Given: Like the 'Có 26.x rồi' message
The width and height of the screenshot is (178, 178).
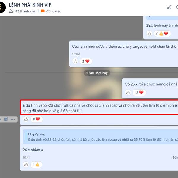Looking at the screenshot, I should coord(128,93).
